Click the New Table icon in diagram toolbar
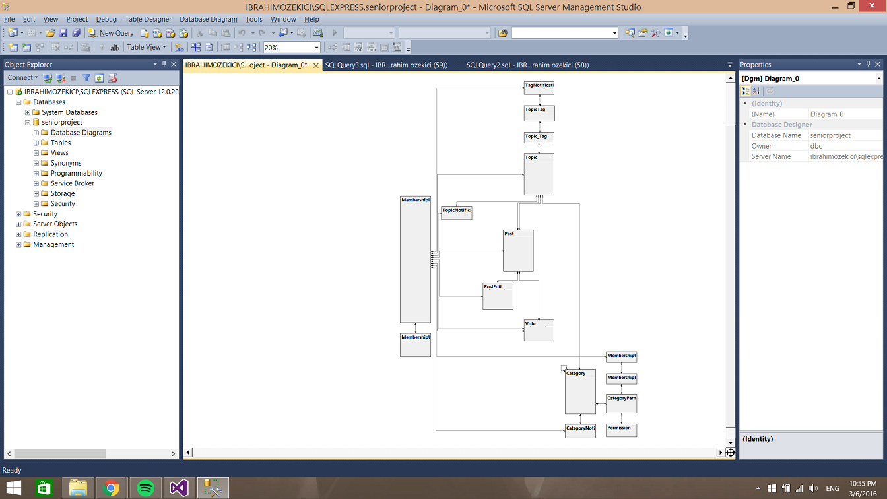887x499 pixels. (13, 48)
